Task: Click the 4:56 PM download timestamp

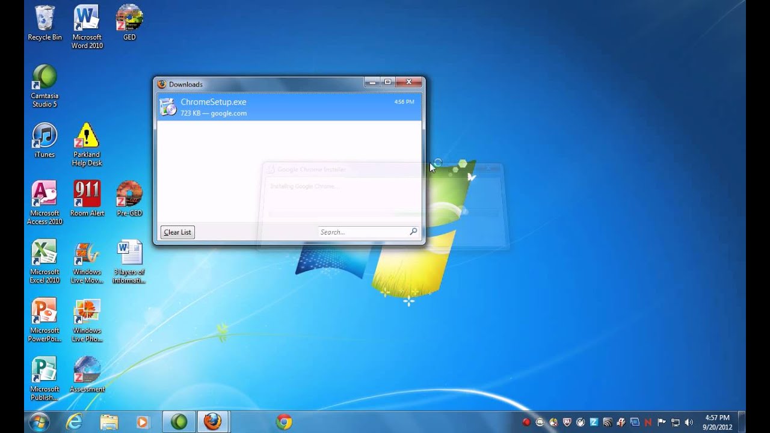Action: [x=404, y=102]
